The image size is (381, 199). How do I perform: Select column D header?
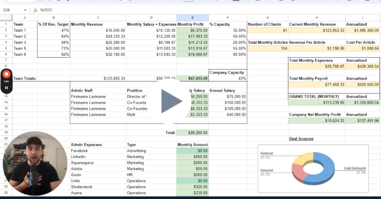(x=151, y=18)
